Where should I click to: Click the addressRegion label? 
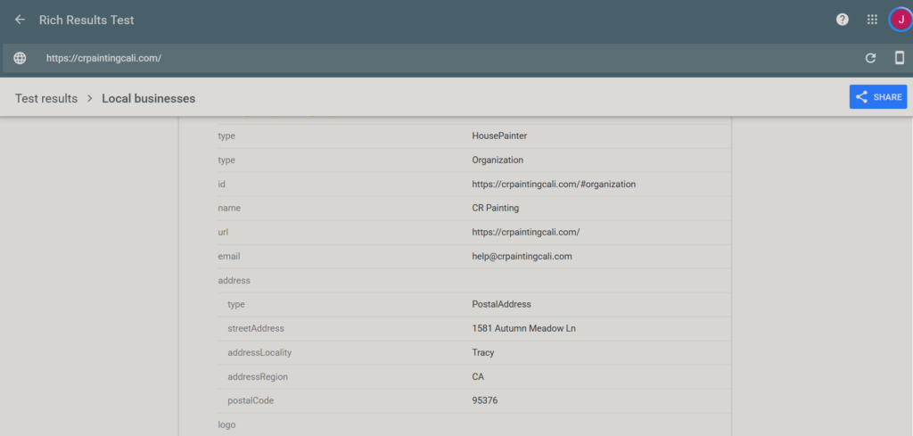point(258,376)
